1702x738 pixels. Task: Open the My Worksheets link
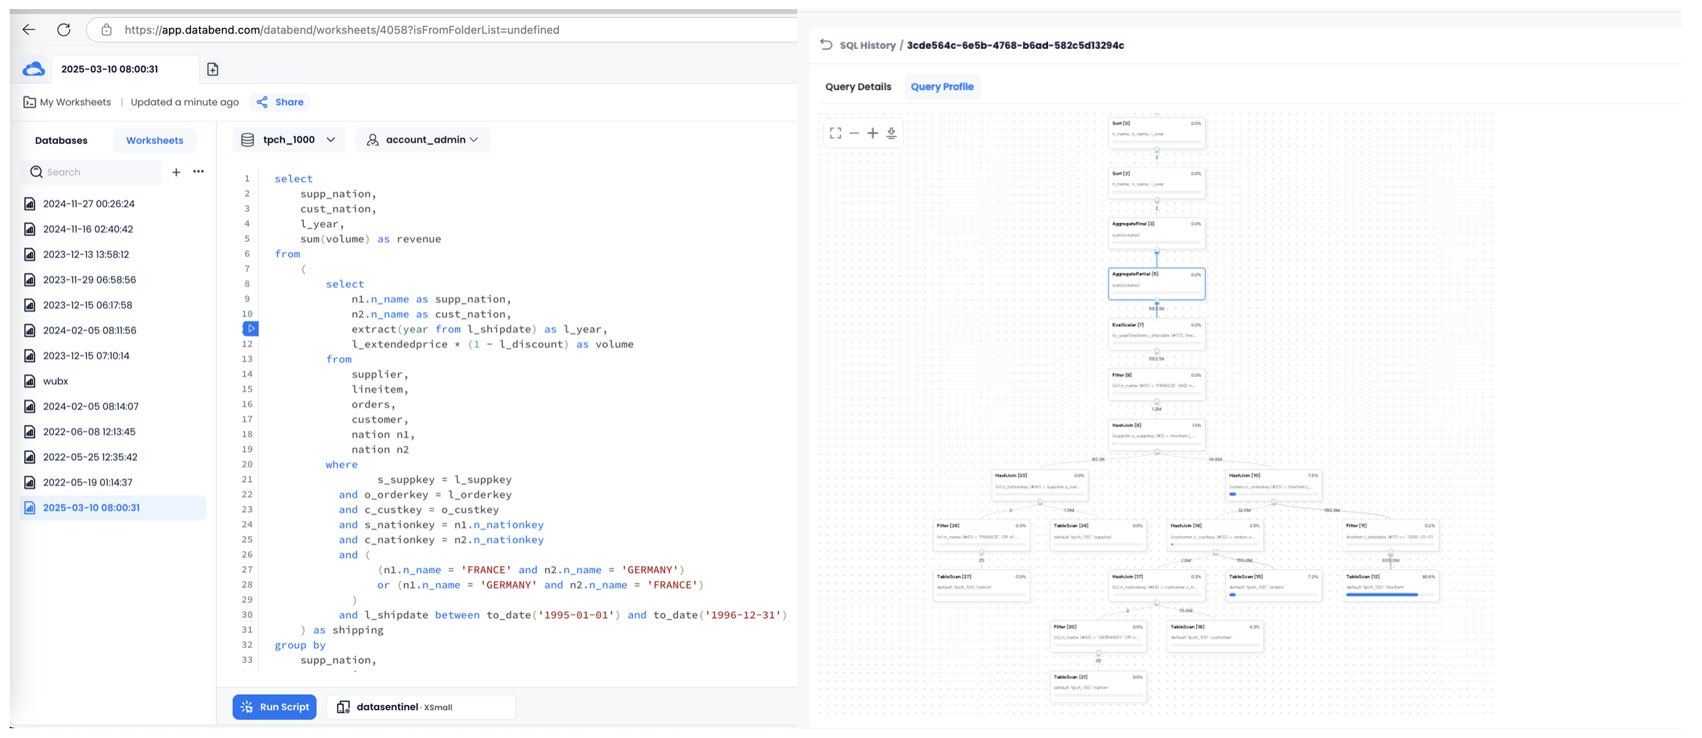tap(75, 102)
